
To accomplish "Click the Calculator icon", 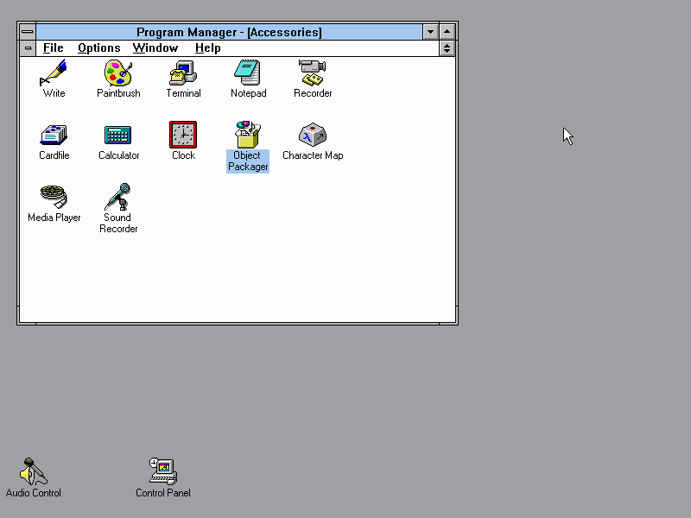I will tap(118, 136).
